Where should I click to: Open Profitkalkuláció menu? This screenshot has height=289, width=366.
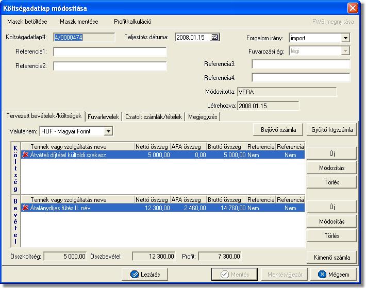(x=132, y=22)
